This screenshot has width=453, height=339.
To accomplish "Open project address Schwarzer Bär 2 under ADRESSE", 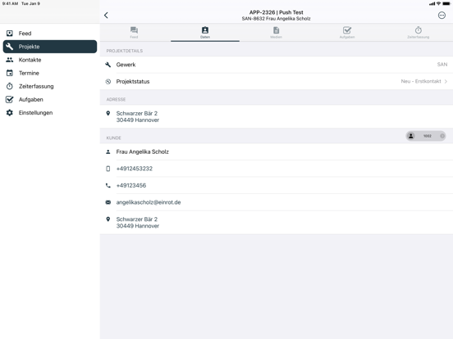I will click(x=277, y=117).
